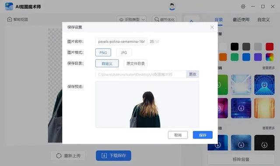
Task: Select PNG image format
Action: pyautogui.click(x=103, y=52)
